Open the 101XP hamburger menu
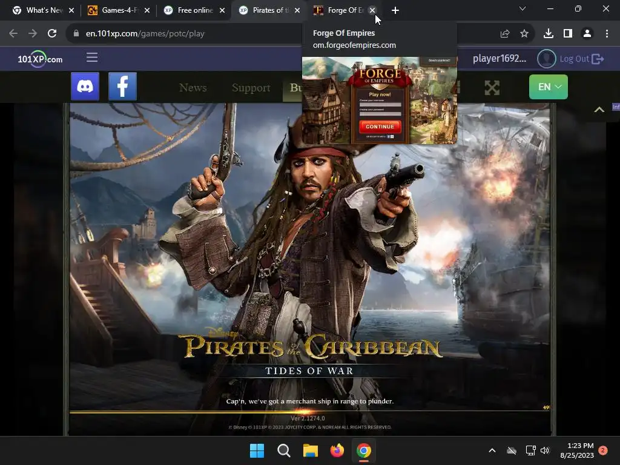 pos(92,58)
